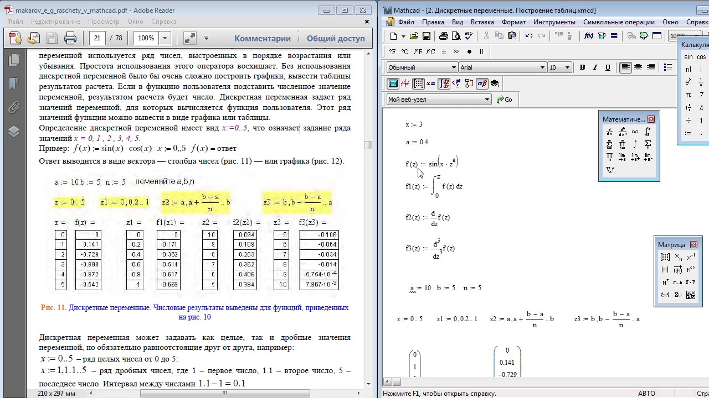Close the Матрица palette

(x=693, y=244)
